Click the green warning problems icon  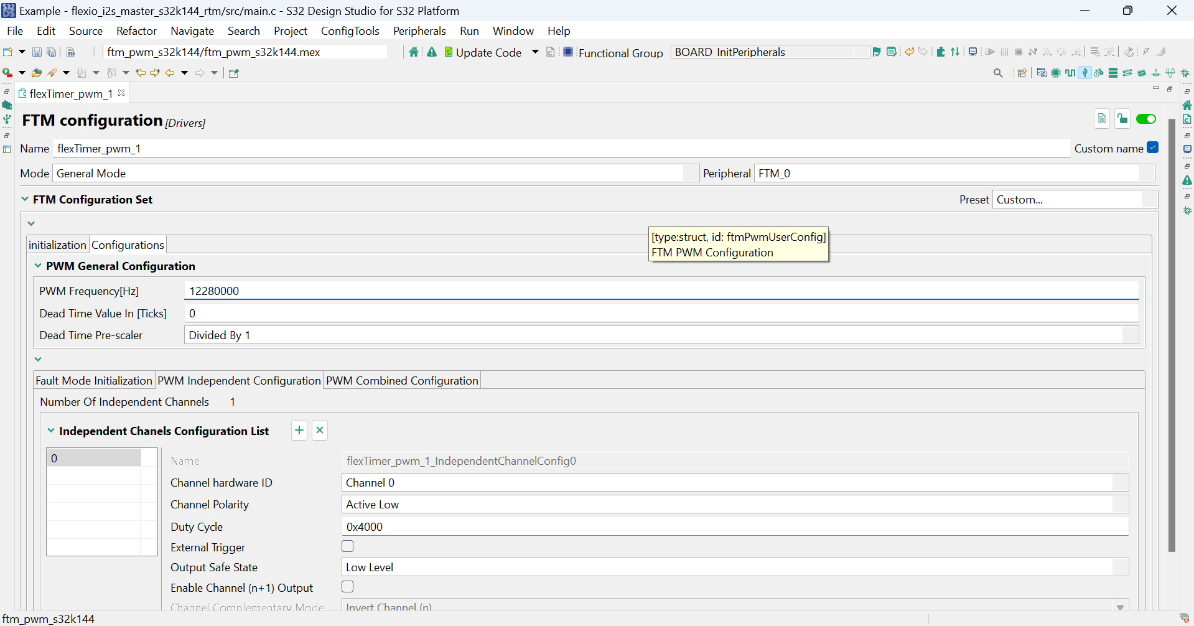tap(432, 52)
